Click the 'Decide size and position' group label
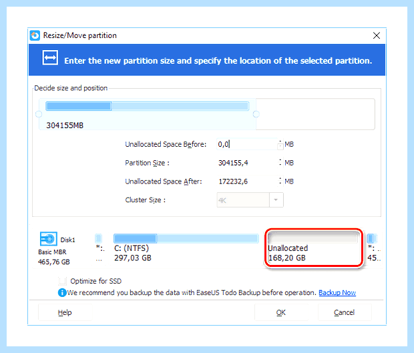The height and width of the screenshot is (353, 414). (71, 88)
